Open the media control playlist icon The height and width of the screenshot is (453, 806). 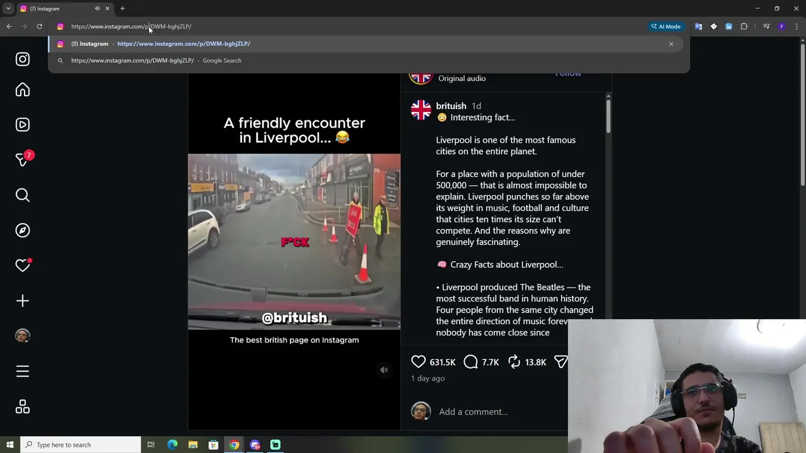(x=766, y=26)
